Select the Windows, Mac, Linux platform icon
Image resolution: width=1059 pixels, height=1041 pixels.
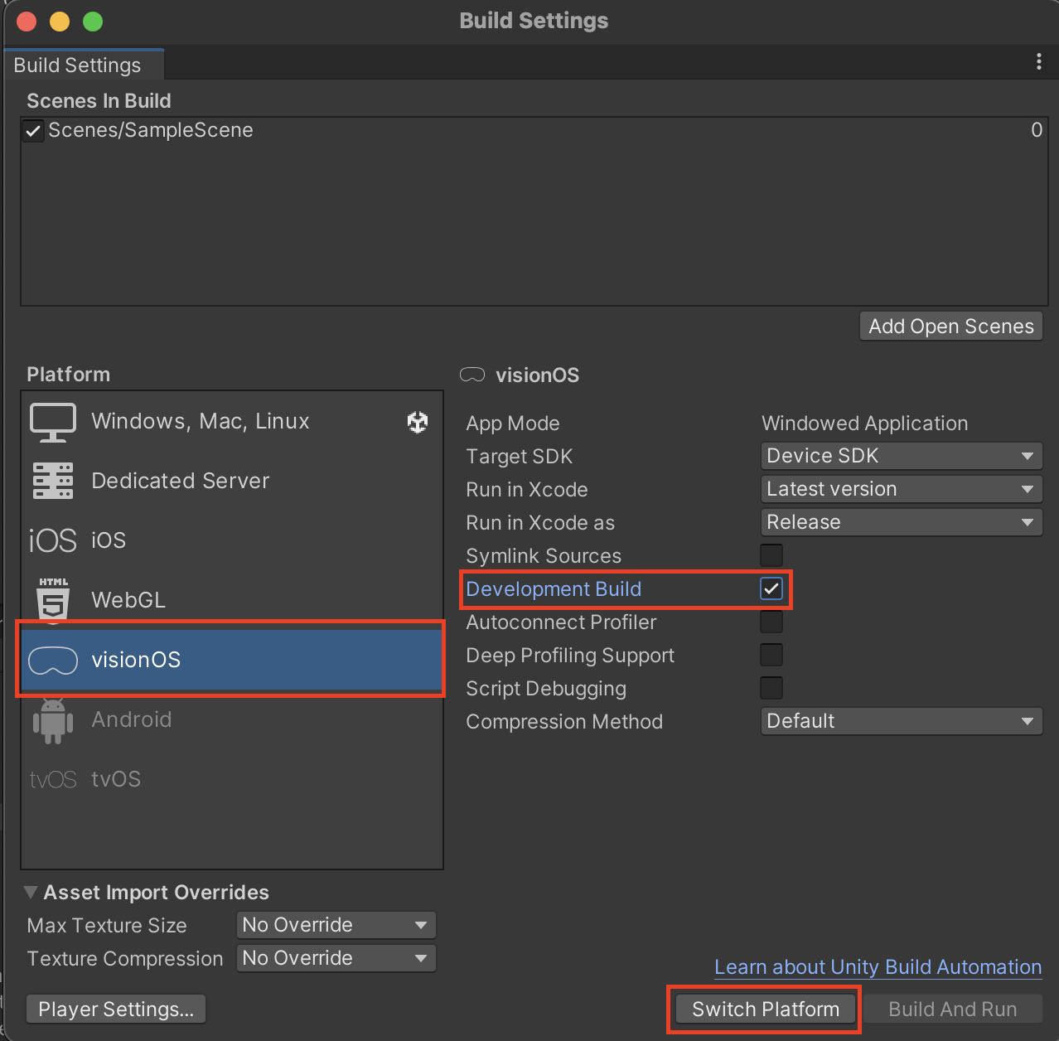point(52,422)
